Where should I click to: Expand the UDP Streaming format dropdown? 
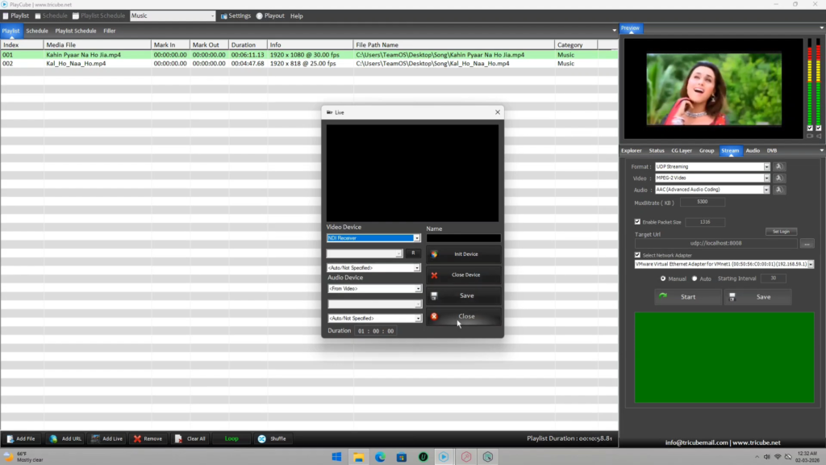(x=766, y=167)
